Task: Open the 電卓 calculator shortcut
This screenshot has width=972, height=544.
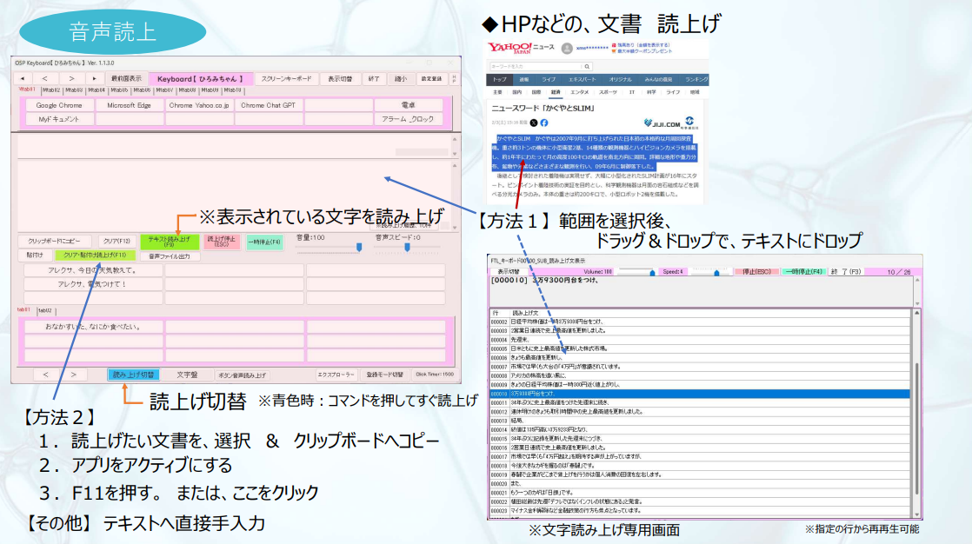Action: coord(408,105)
